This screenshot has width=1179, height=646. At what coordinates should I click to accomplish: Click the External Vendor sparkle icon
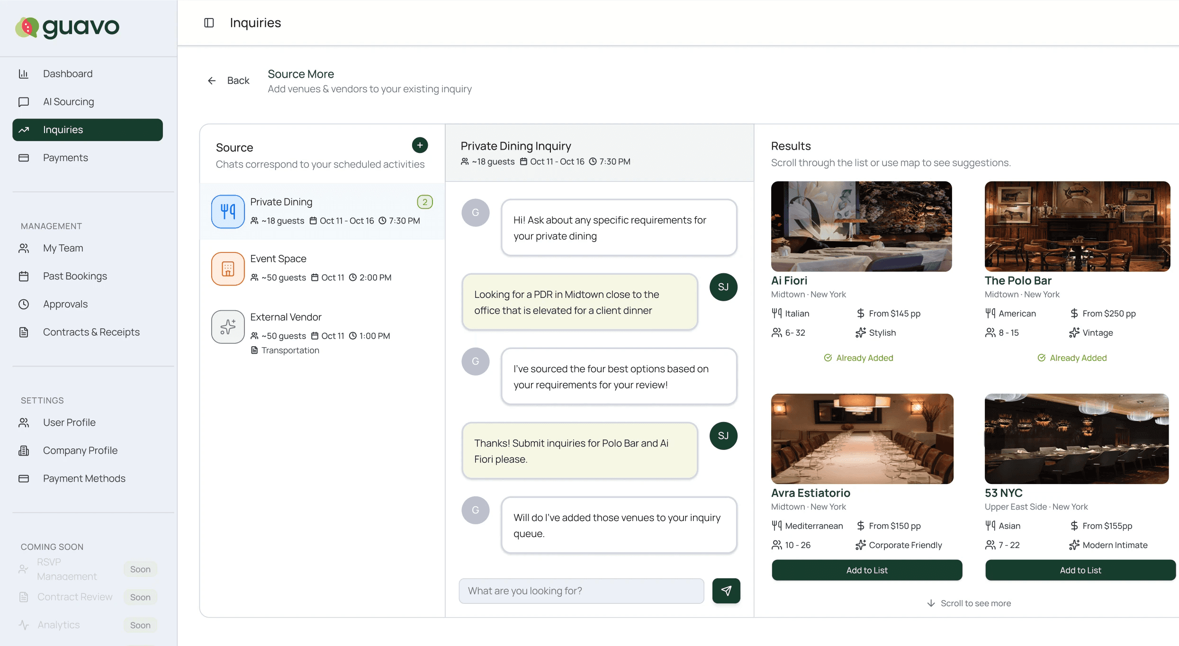228,326
